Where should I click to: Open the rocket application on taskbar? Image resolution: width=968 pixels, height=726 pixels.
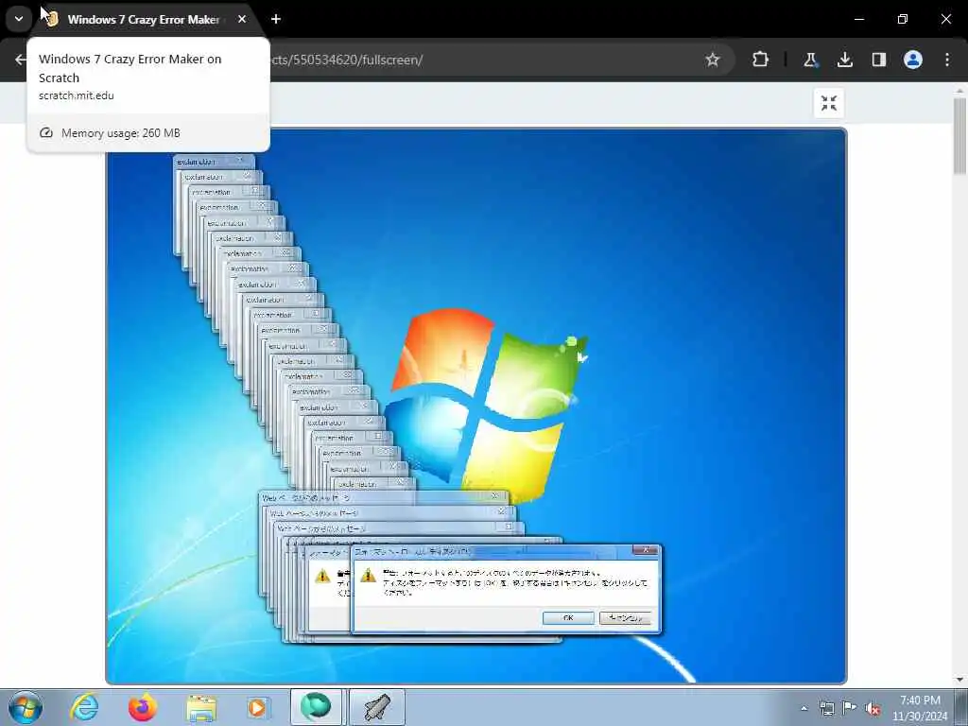[377, 707]
